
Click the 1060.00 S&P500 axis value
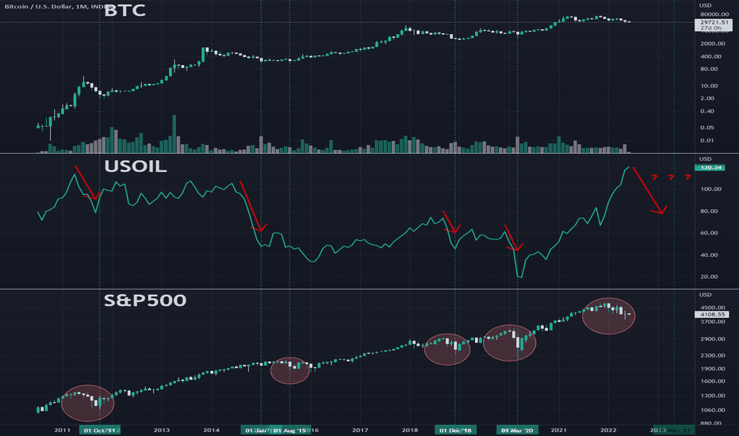pos(713,410)
